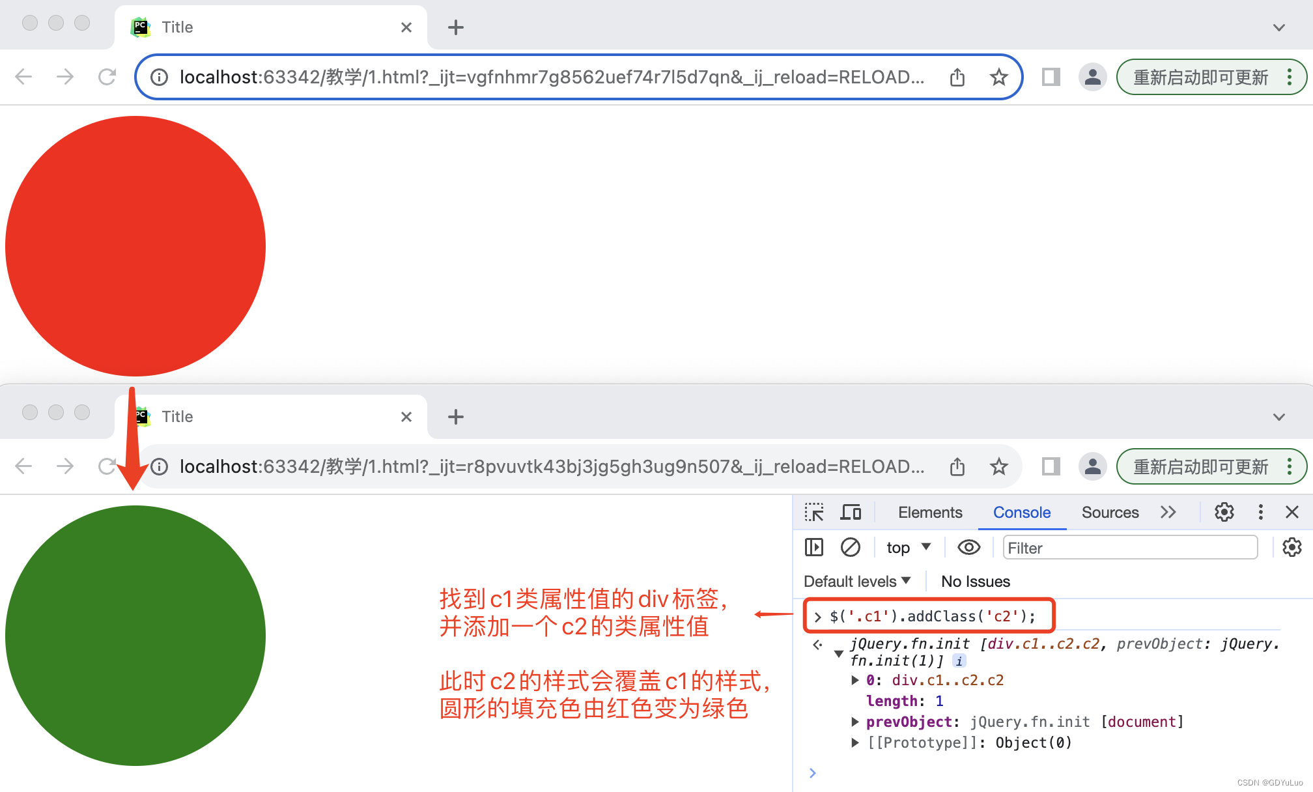
Task: Create a live expression with the eye icon
Action: click(968, 547)
